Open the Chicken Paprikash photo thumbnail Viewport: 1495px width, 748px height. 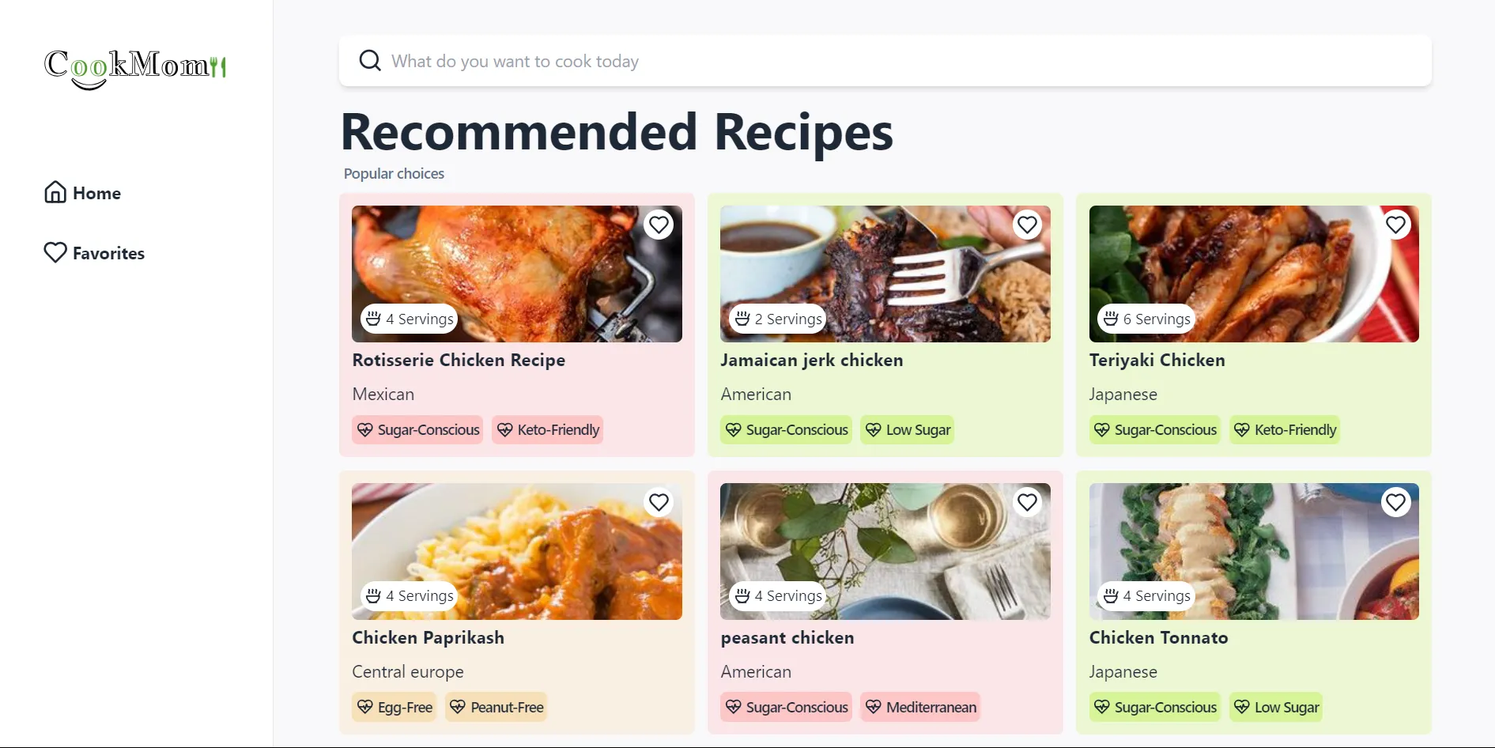click(x=516, y=551)
